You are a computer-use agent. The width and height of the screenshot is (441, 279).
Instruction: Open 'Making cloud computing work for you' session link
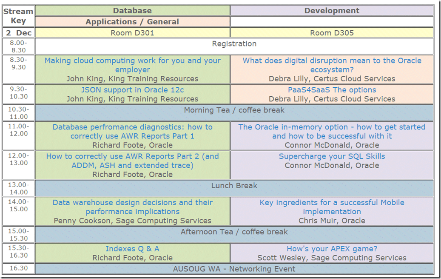(133, 60)
